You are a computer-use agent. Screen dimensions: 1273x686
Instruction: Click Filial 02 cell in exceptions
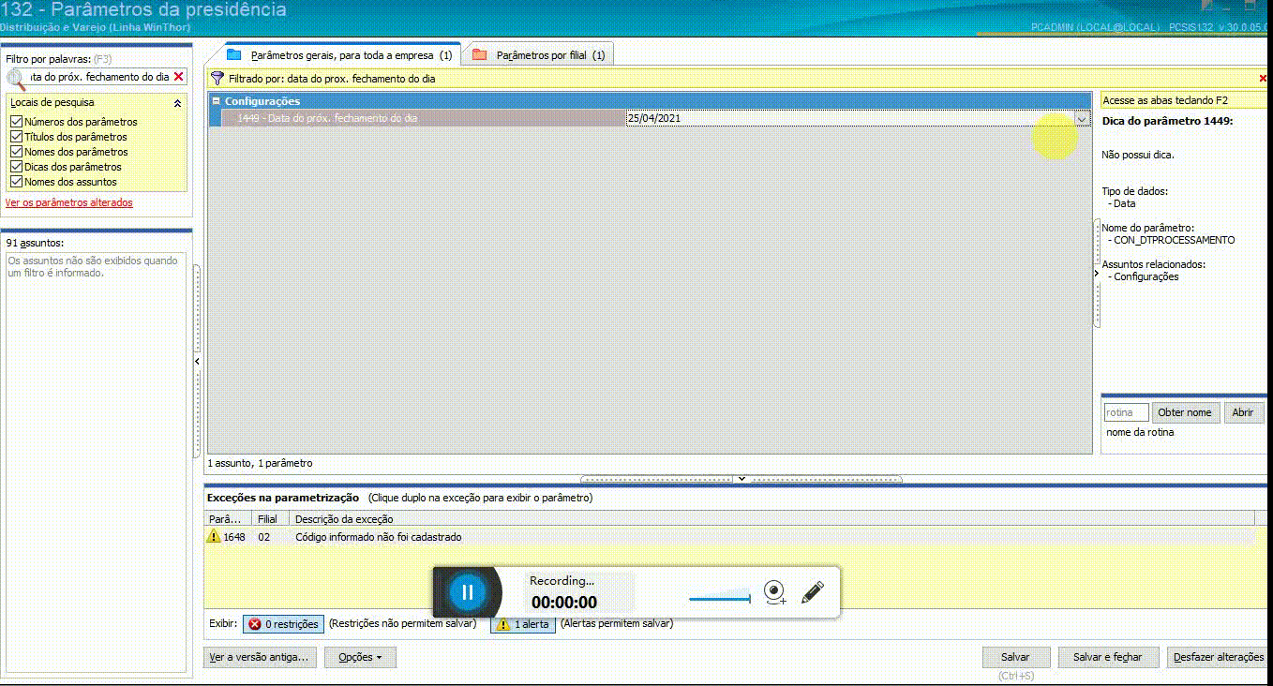tap(264, 537)
